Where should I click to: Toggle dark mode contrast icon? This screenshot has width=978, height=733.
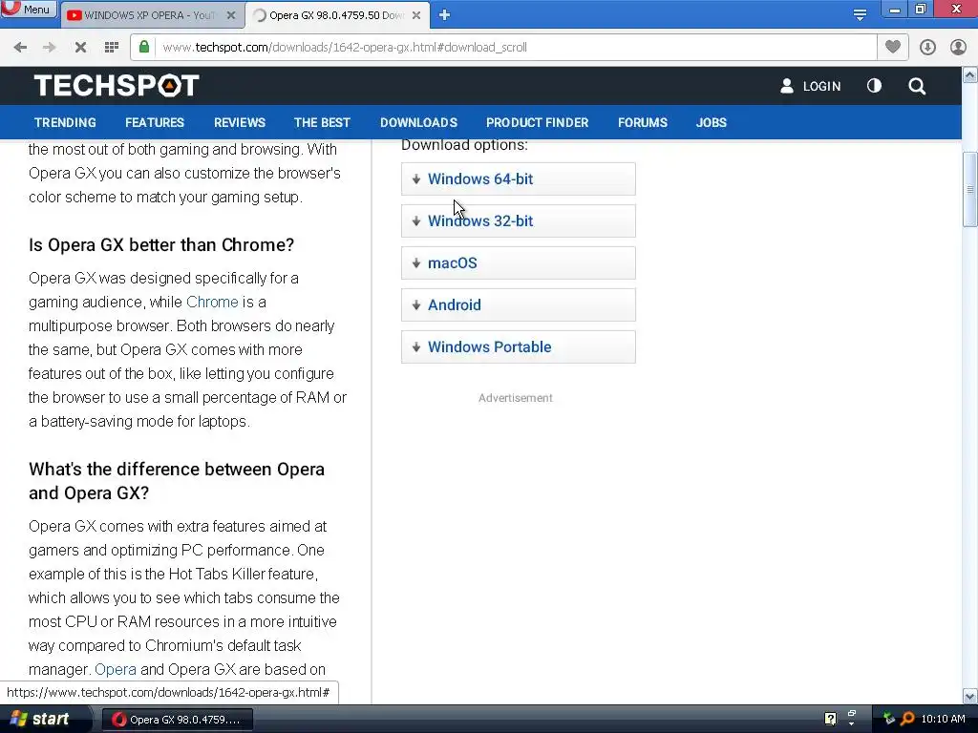pos(874,85)
